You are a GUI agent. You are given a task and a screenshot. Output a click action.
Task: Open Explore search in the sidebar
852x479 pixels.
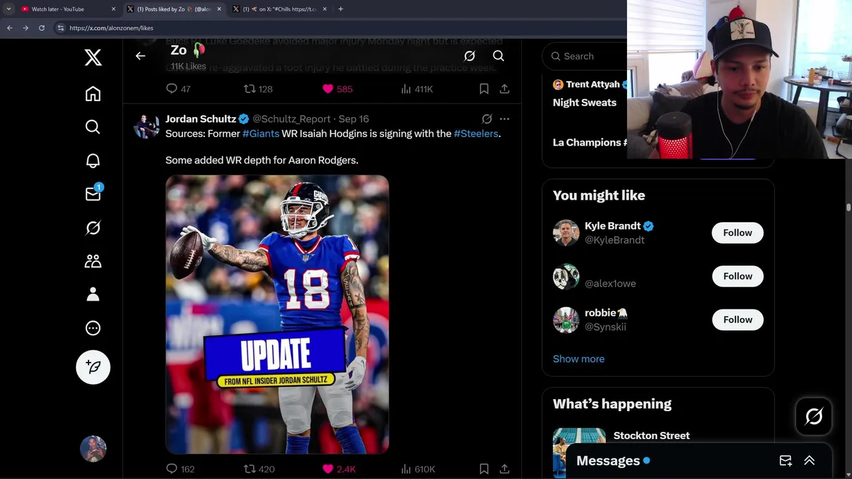coord(93,127)
